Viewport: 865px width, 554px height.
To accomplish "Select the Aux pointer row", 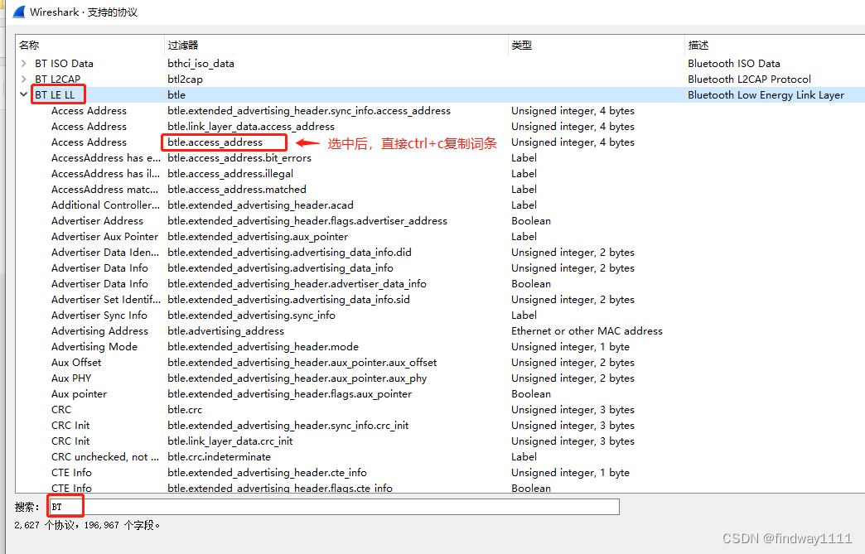I will coord(440,394).
